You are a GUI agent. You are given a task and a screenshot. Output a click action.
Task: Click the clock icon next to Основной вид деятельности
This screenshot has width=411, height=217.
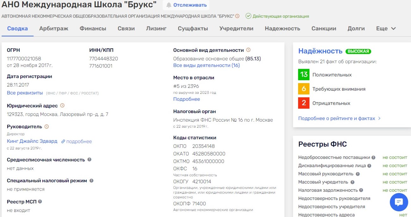pyautogui.click(x=248, y=50)
